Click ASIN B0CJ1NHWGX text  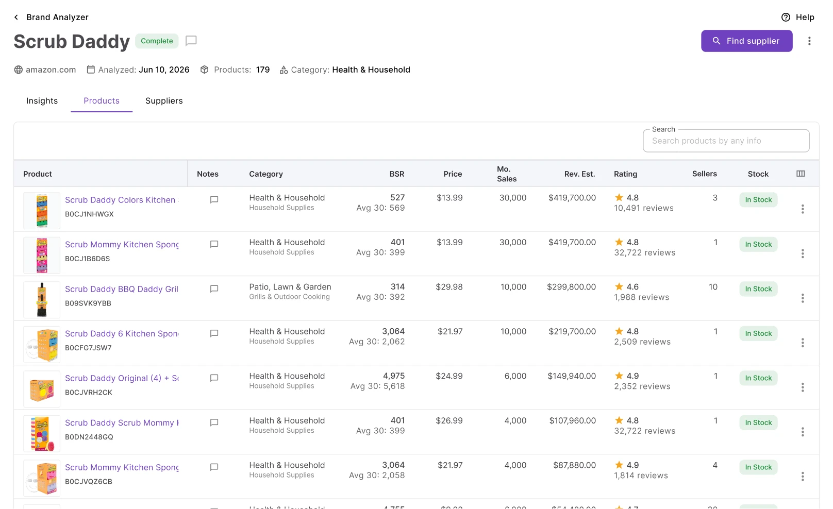coord(89,214)
